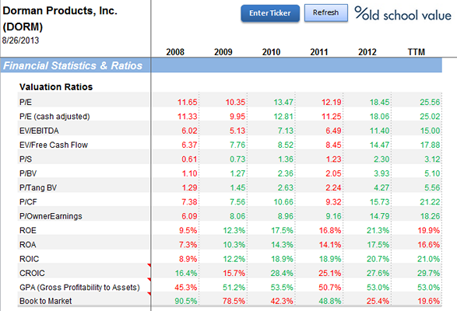Screen dimensions: 457x311
Task: Click the red comment marker above the GPA row
Action: coord(149,280)
